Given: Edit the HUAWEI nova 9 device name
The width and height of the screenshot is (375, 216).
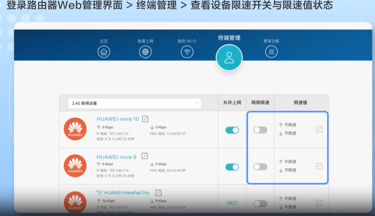Looking at the screenshot, I should [x=145, y=156].
